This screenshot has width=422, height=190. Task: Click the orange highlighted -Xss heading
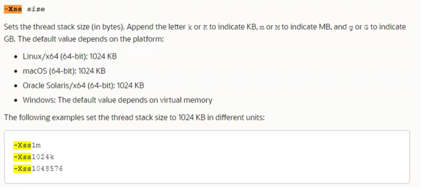point(13,9)
